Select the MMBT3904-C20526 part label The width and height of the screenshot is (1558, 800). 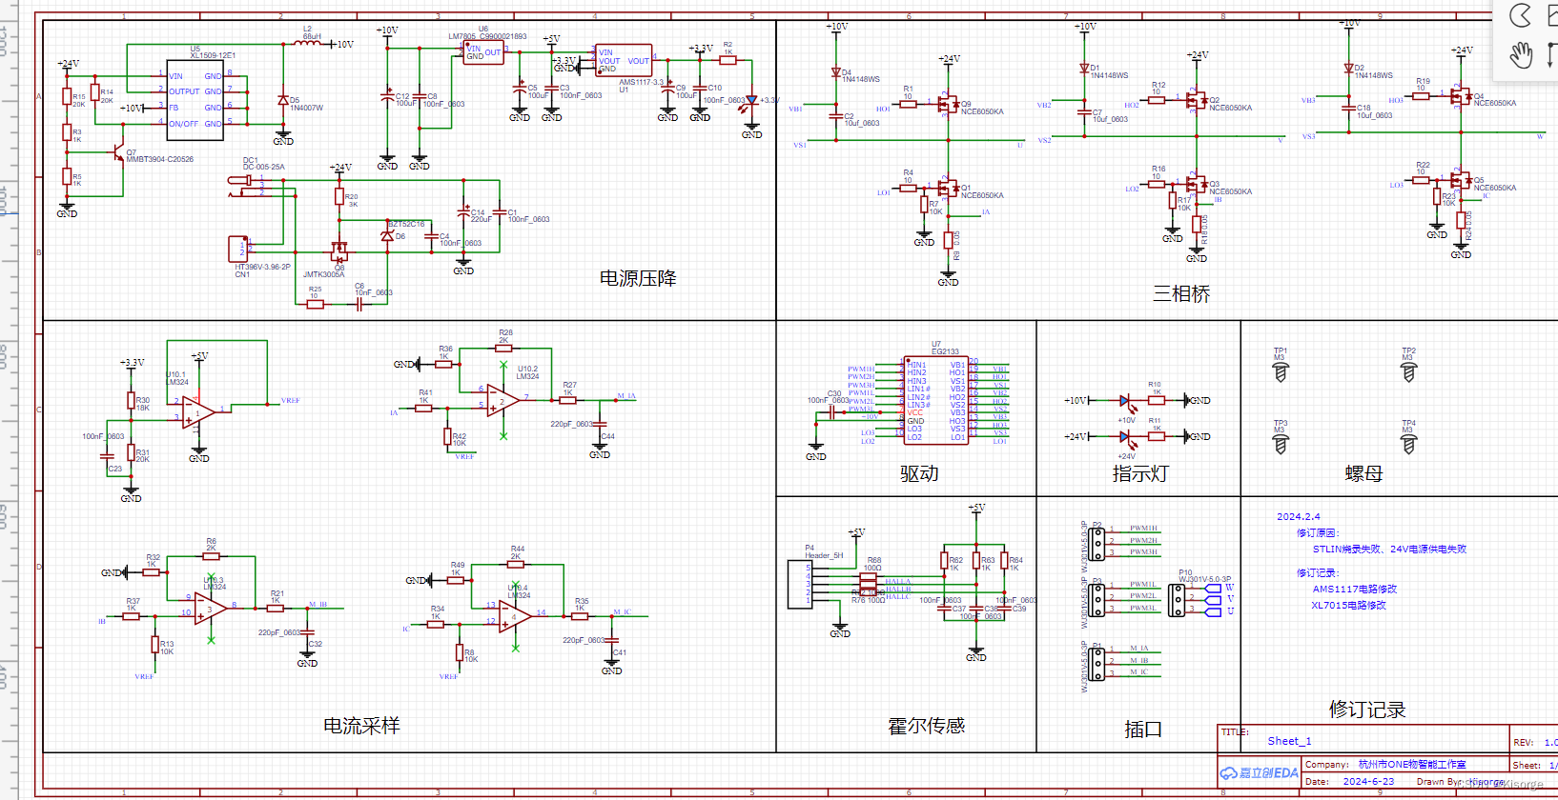160,159
